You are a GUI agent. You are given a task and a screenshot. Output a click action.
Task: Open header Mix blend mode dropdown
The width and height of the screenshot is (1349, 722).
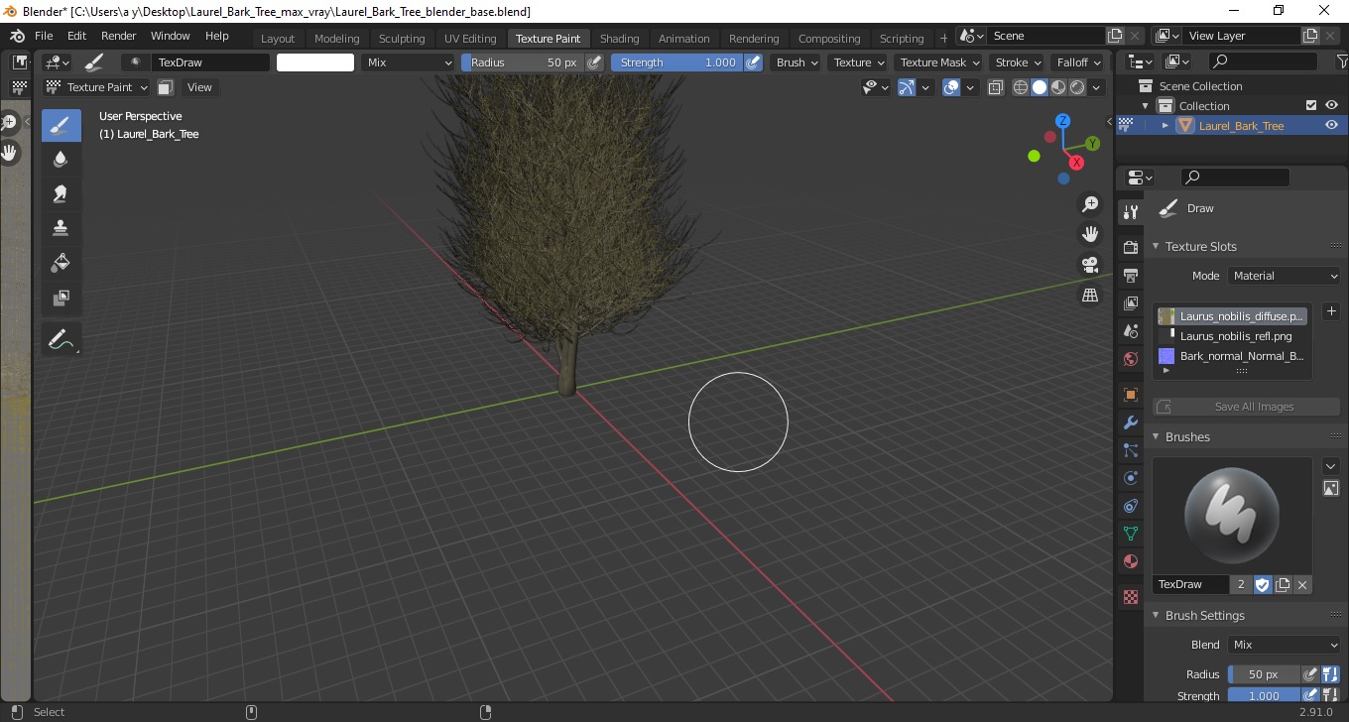point(408,61)
